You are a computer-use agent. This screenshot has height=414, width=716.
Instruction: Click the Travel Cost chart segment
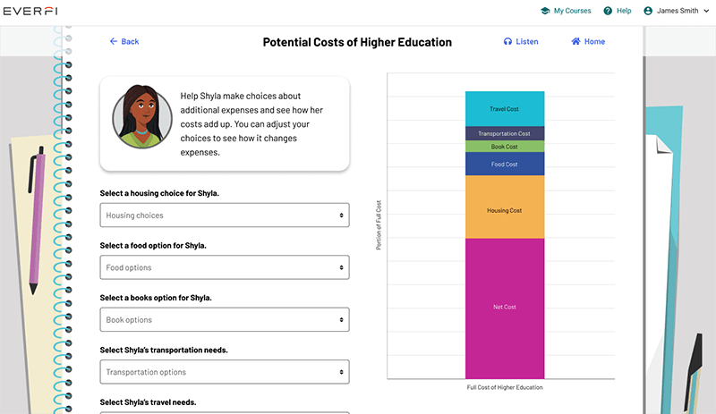[505, 108]
